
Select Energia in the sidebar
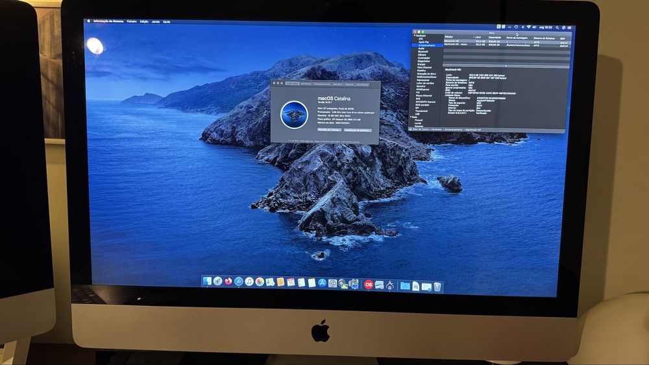pyautogui.click(x=421, y=64)
